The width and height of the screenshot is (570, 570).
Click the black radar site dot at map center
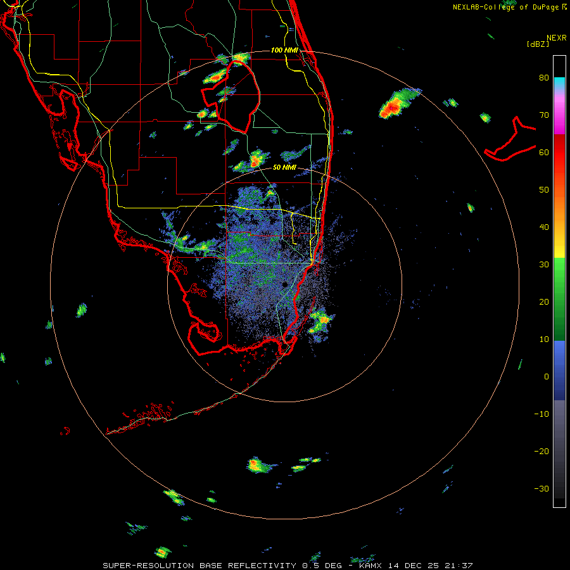pyautogui.click(x=285, y=284)
